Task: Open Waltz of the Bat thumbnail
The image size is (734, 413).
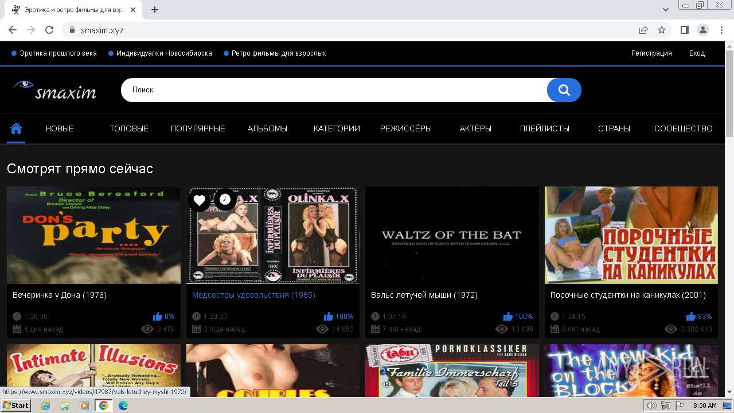Action: pyautogui.click(x=452, y=235)
